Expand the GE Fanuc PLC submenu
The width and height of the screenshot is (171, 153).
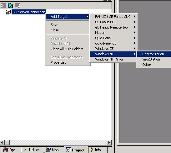pyautogui.click(x=113, y=22)
